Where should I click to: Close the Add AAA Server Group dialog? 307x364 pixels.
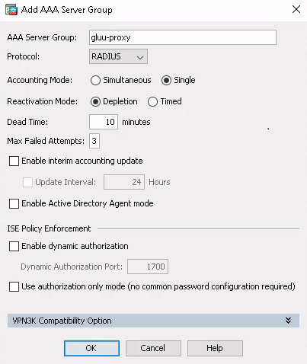(x=296, y=9)
